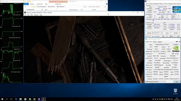Click ENG language indicator in tray
181x101 pixels.
(172, 99)
